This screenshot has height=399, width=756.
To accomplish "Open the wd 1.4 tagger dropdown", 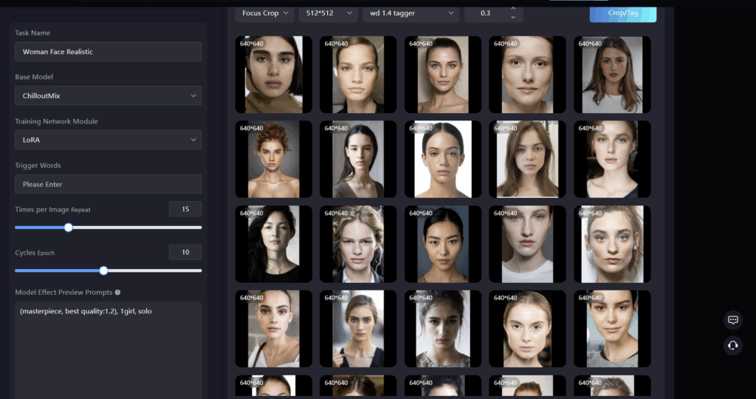I will click(x=410, y=13).
